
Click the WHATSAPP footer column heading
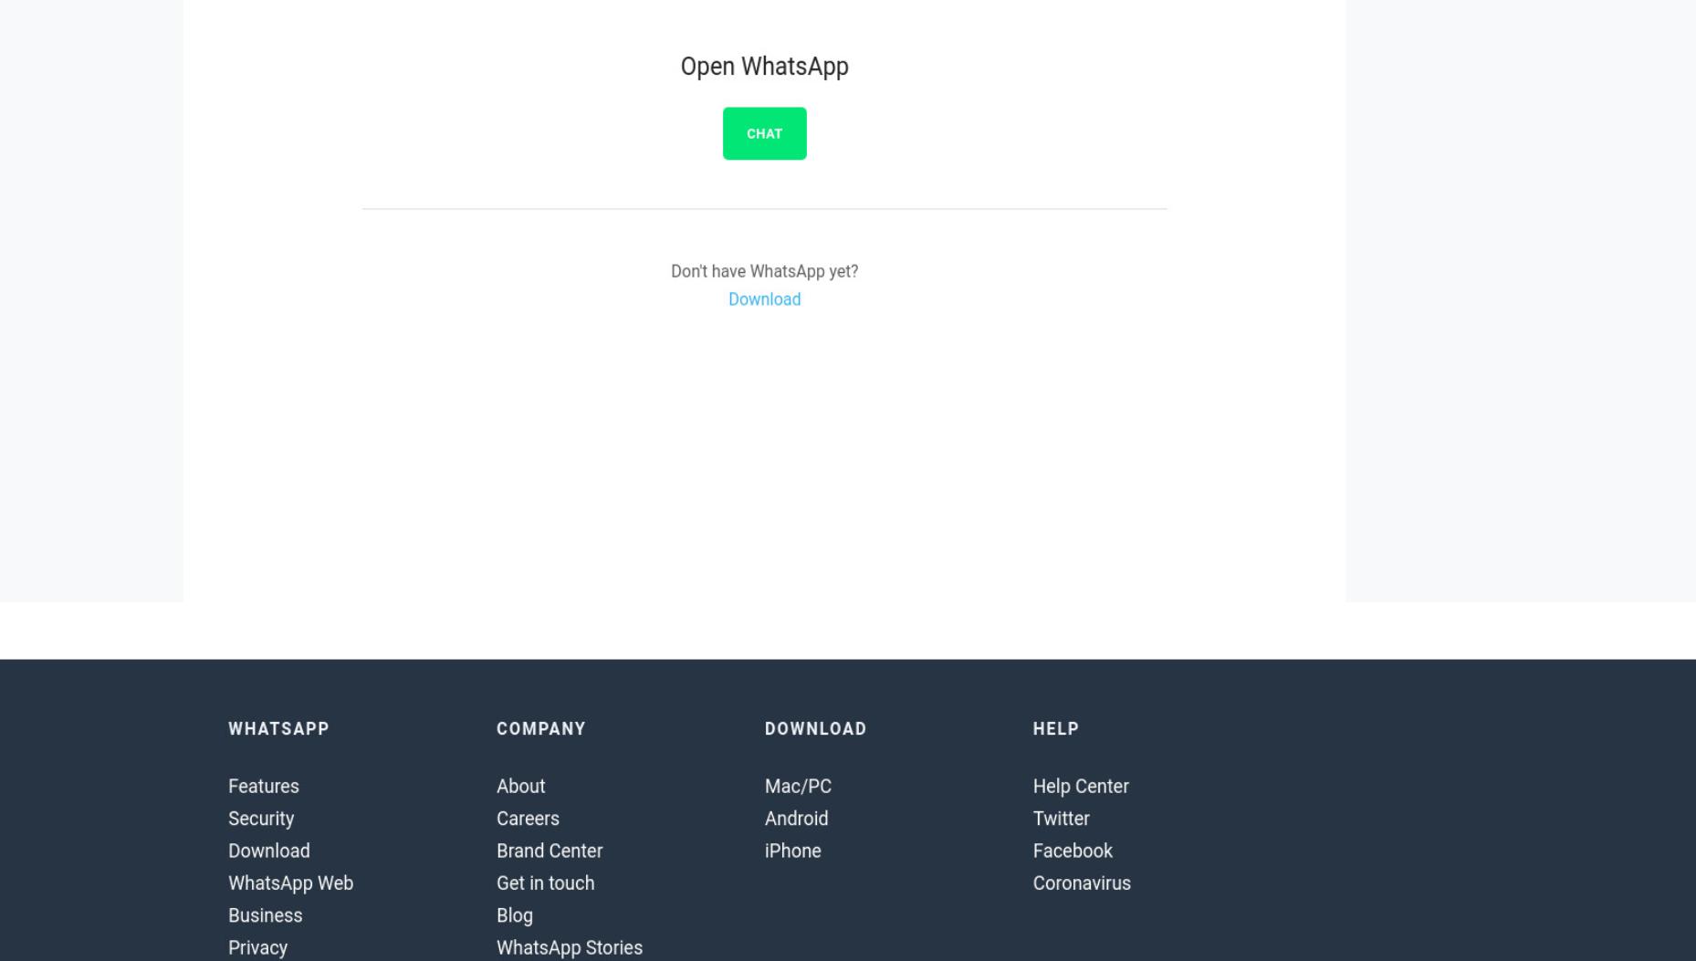point(278,729)
